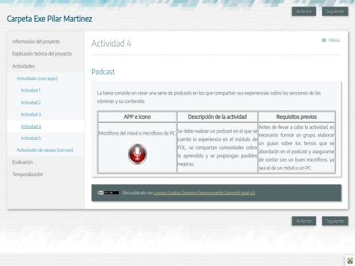Click the description cell starting 'Se debe realizar'

coord(218,148)
